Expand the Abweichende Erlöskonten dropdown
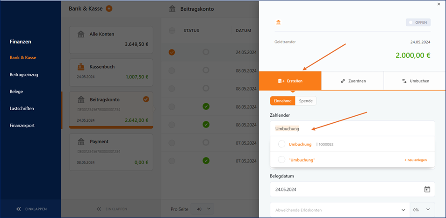The image size is (446, 218). [x=340, y=210]
